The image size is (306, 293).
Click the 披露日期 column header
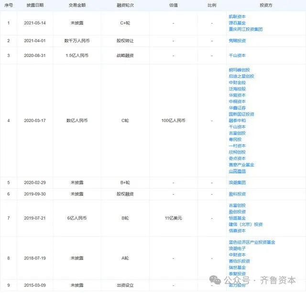click(35, 5)
